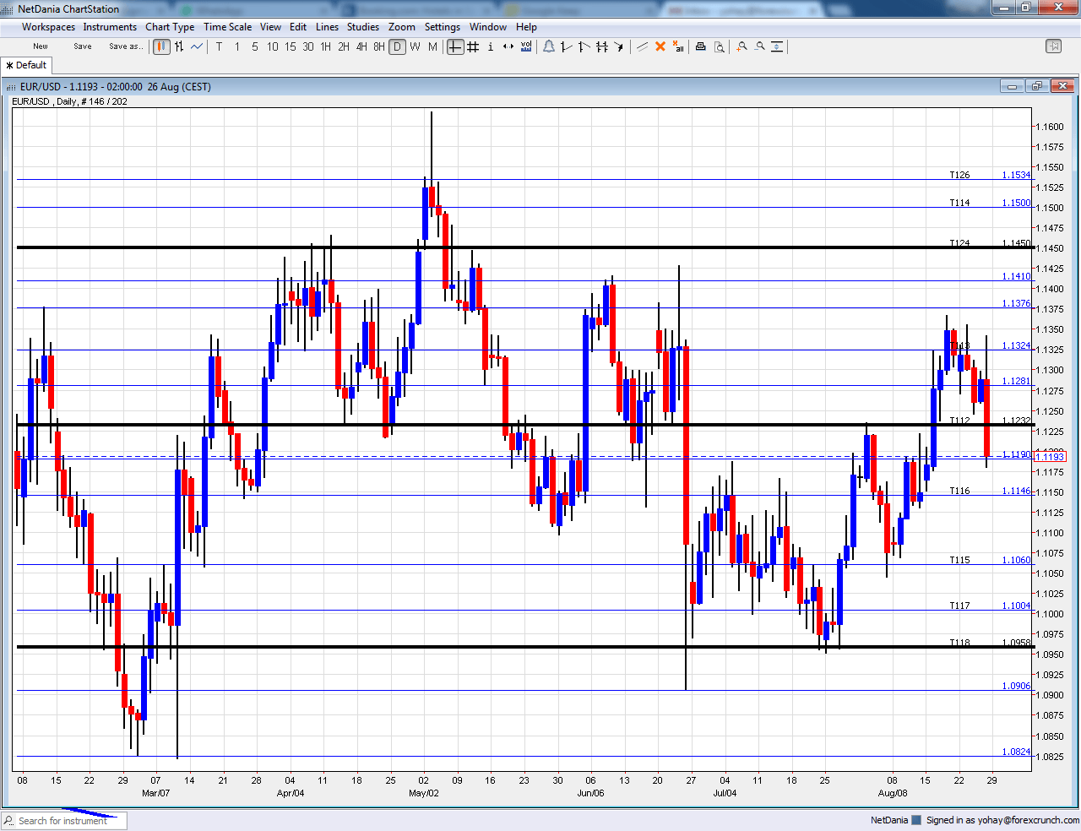Open the Chart Type menu

[170, 26]
